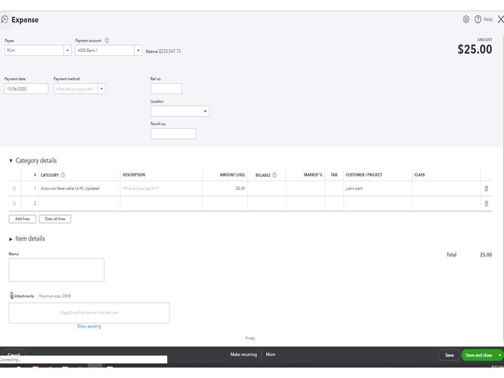Image resolution: width=504 pixels, height=378 pixels.
Task: Open the Privacy link
Action: point(250,338)
